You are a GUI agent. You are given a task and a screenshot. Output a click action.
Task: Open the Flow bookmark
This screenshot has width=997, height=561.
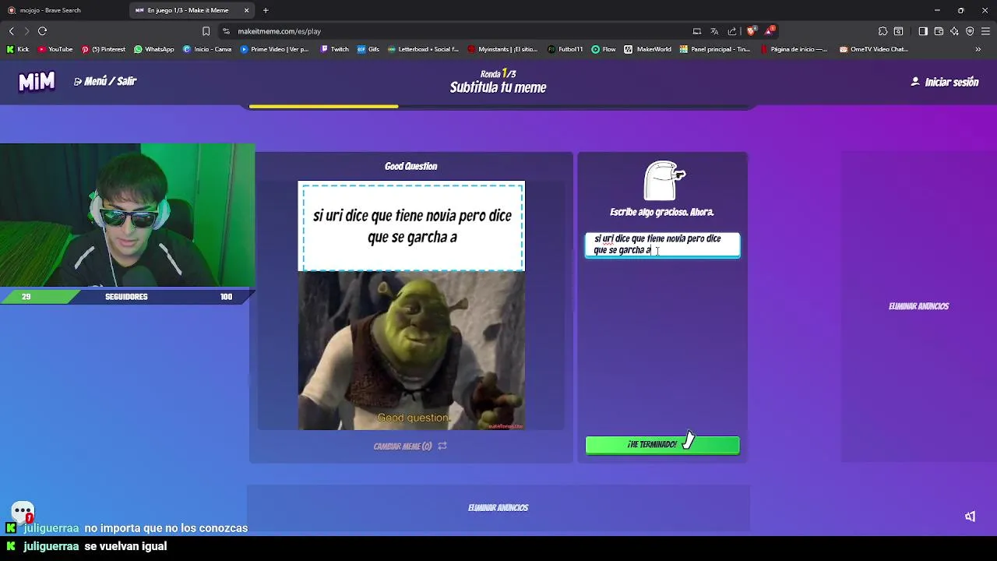click(x=604, y=49)
